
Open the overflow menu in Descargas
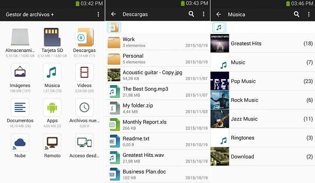click(203, 14)
